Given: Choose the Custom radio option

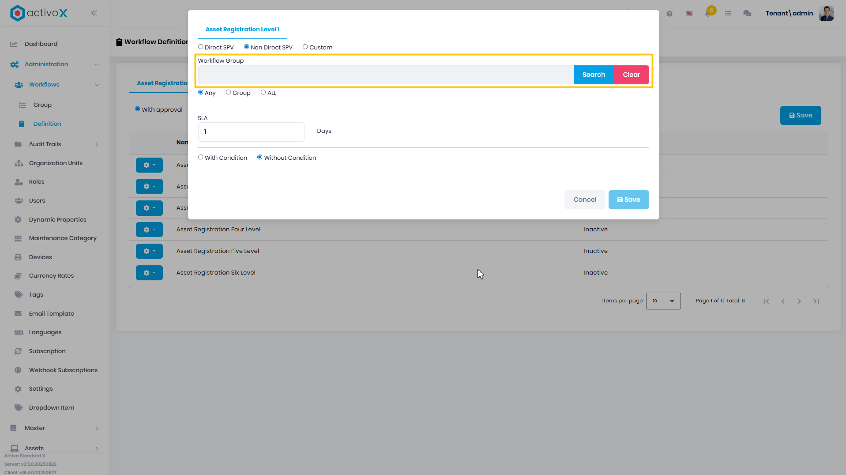Looking at the screenshot, I should [x=305, y=47].
